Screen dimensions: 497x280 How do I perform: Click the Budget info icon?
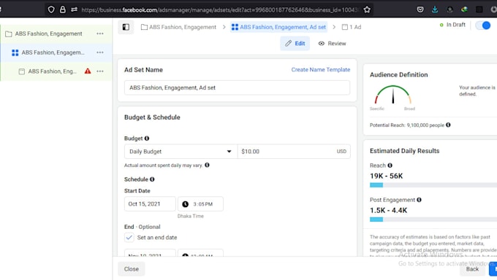click(147, 139)
